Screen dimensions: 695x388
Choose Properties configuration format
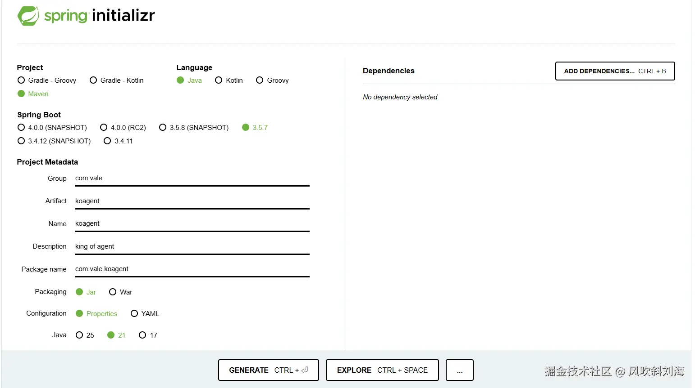(x=96, y=314)
